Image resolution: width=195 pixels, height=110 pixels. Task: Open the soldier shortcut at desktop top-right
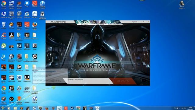pyautogui.click(x=182, y=5)
